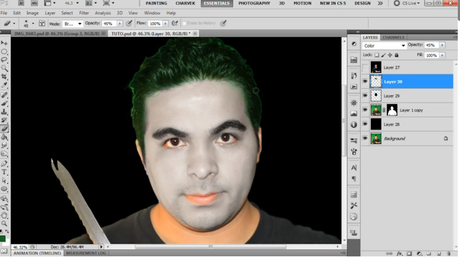The width and height of the screenshot is (460, 257).
Task: Select the Type tool
Action: (4, 172)
